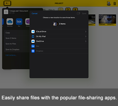Viewport: 118px width, 106px height.
Task: Expand OneDrive with its chevron
Action: (86, 41)
